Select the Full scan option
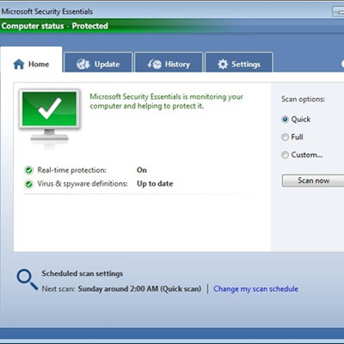 click(x=285, y=137)
